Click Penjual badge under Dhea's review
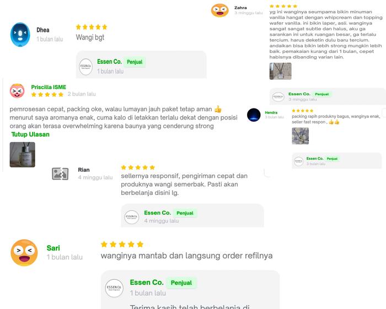Viewport: 386px width, 309px height. tap(135, 62)
